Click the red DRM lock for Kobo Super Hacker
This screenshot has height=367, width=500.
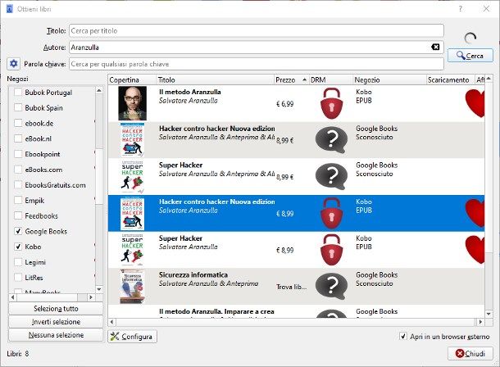pos(331,250)
